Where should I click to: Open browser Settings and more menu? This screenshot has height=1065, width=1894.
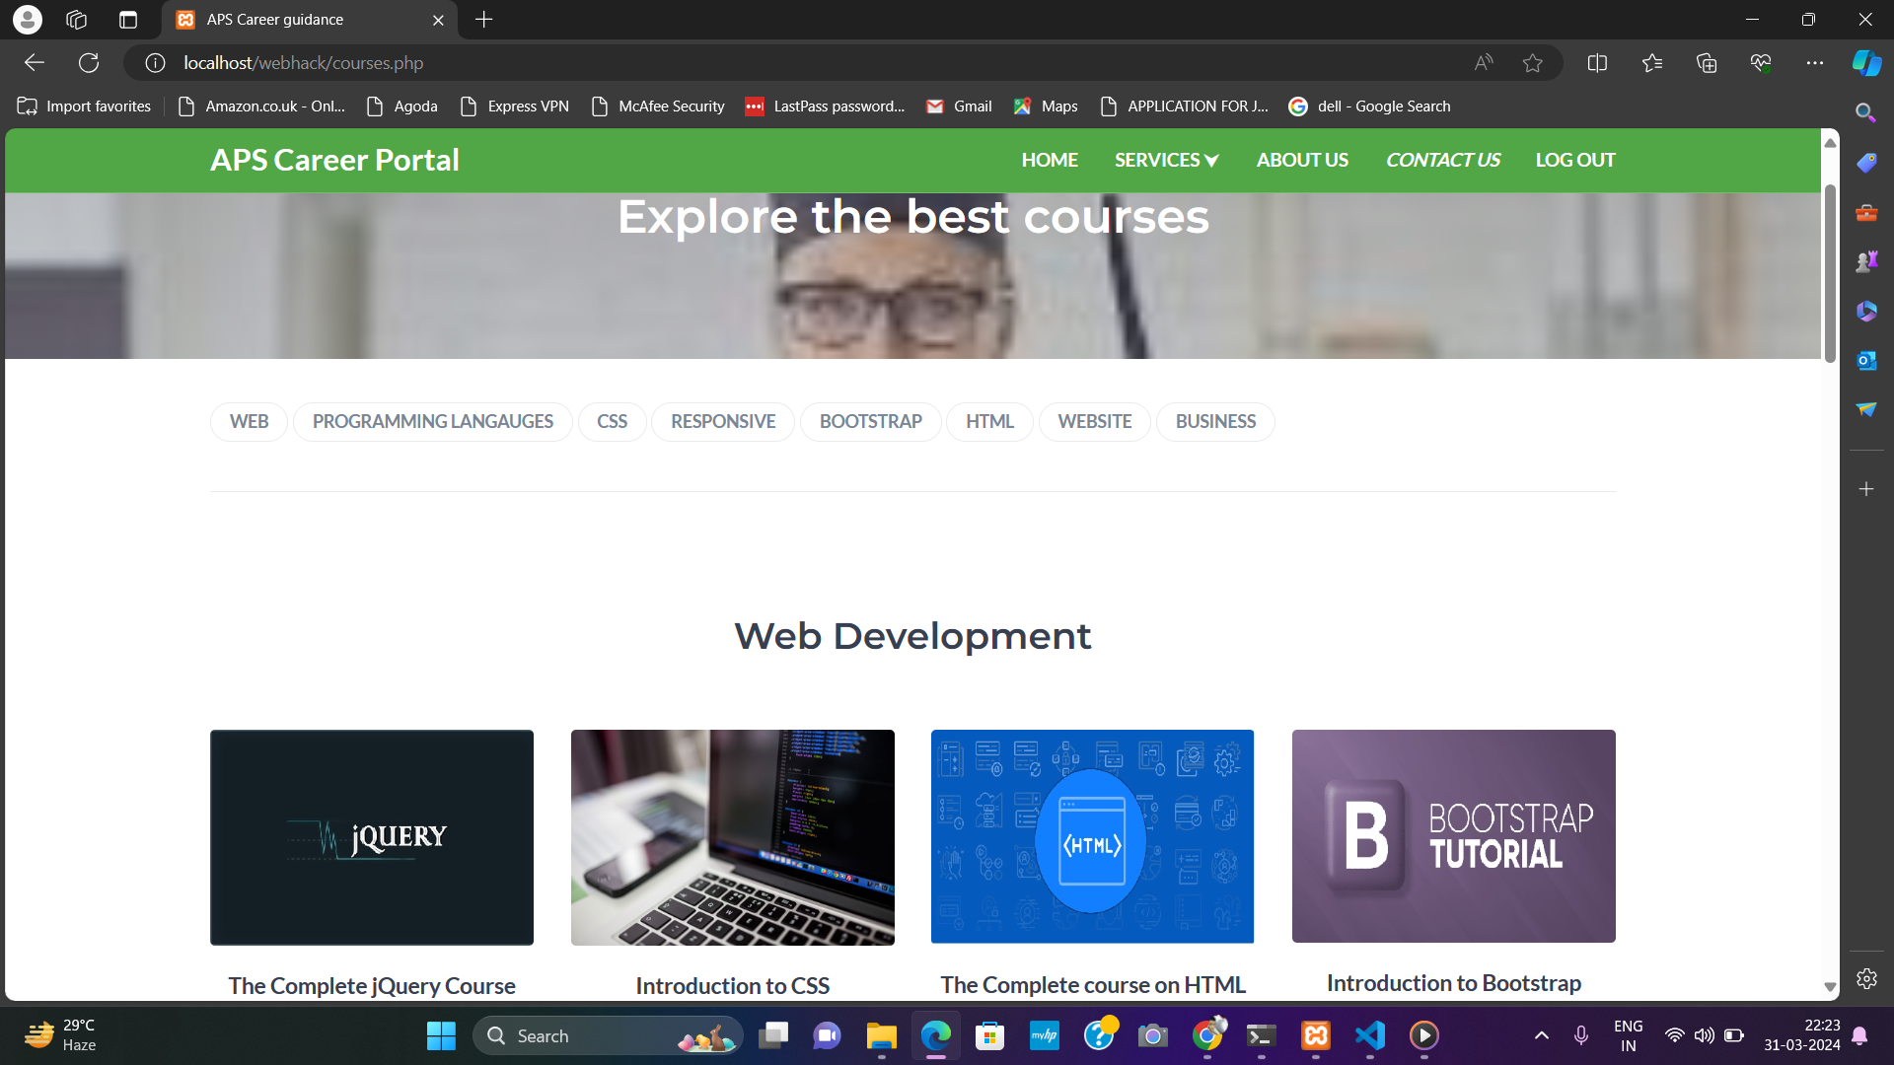click(x=1814, y=63)
